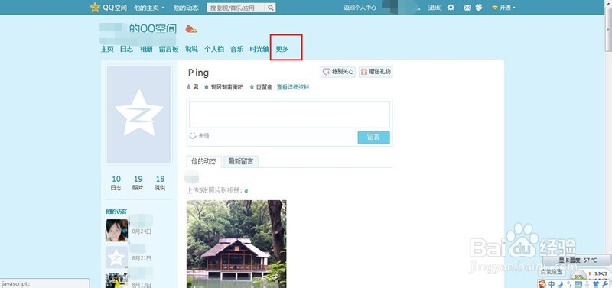Open the 留言板 navigation tab

coord(168,49)
